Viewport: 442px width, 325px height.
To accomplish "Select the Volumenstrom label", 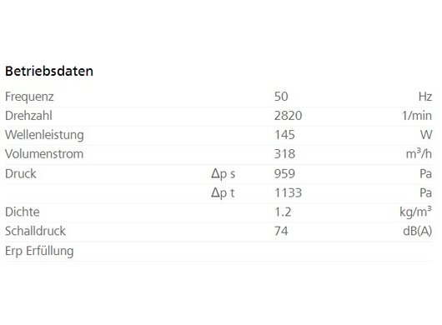I will 44,154.
